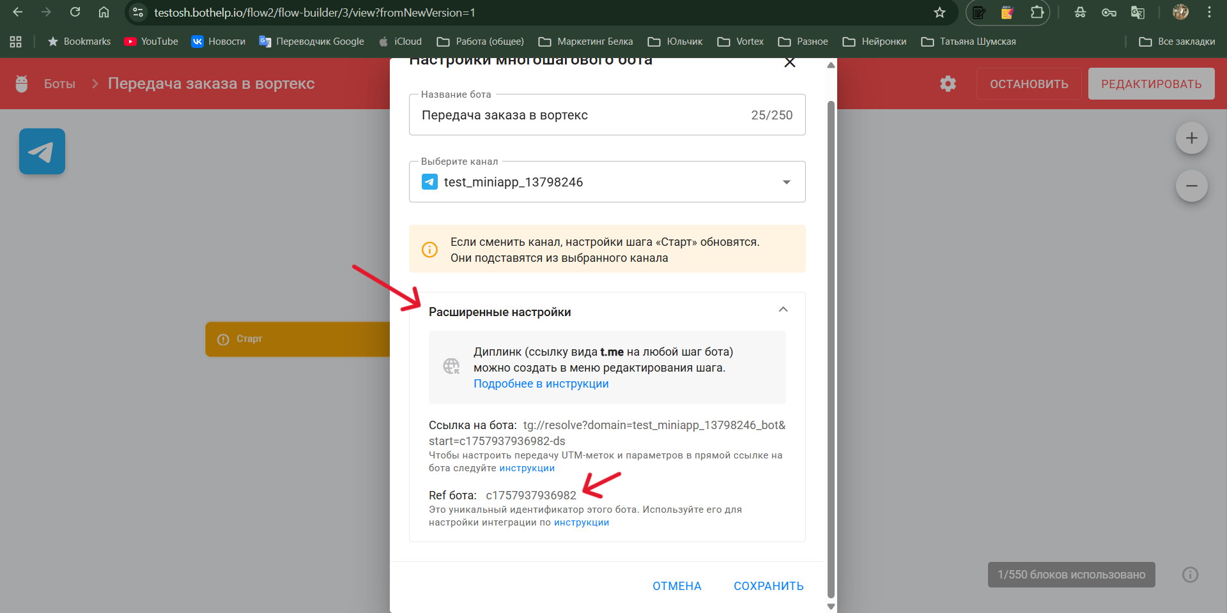Open the Подробнее в инструкции link

point(541,384)
